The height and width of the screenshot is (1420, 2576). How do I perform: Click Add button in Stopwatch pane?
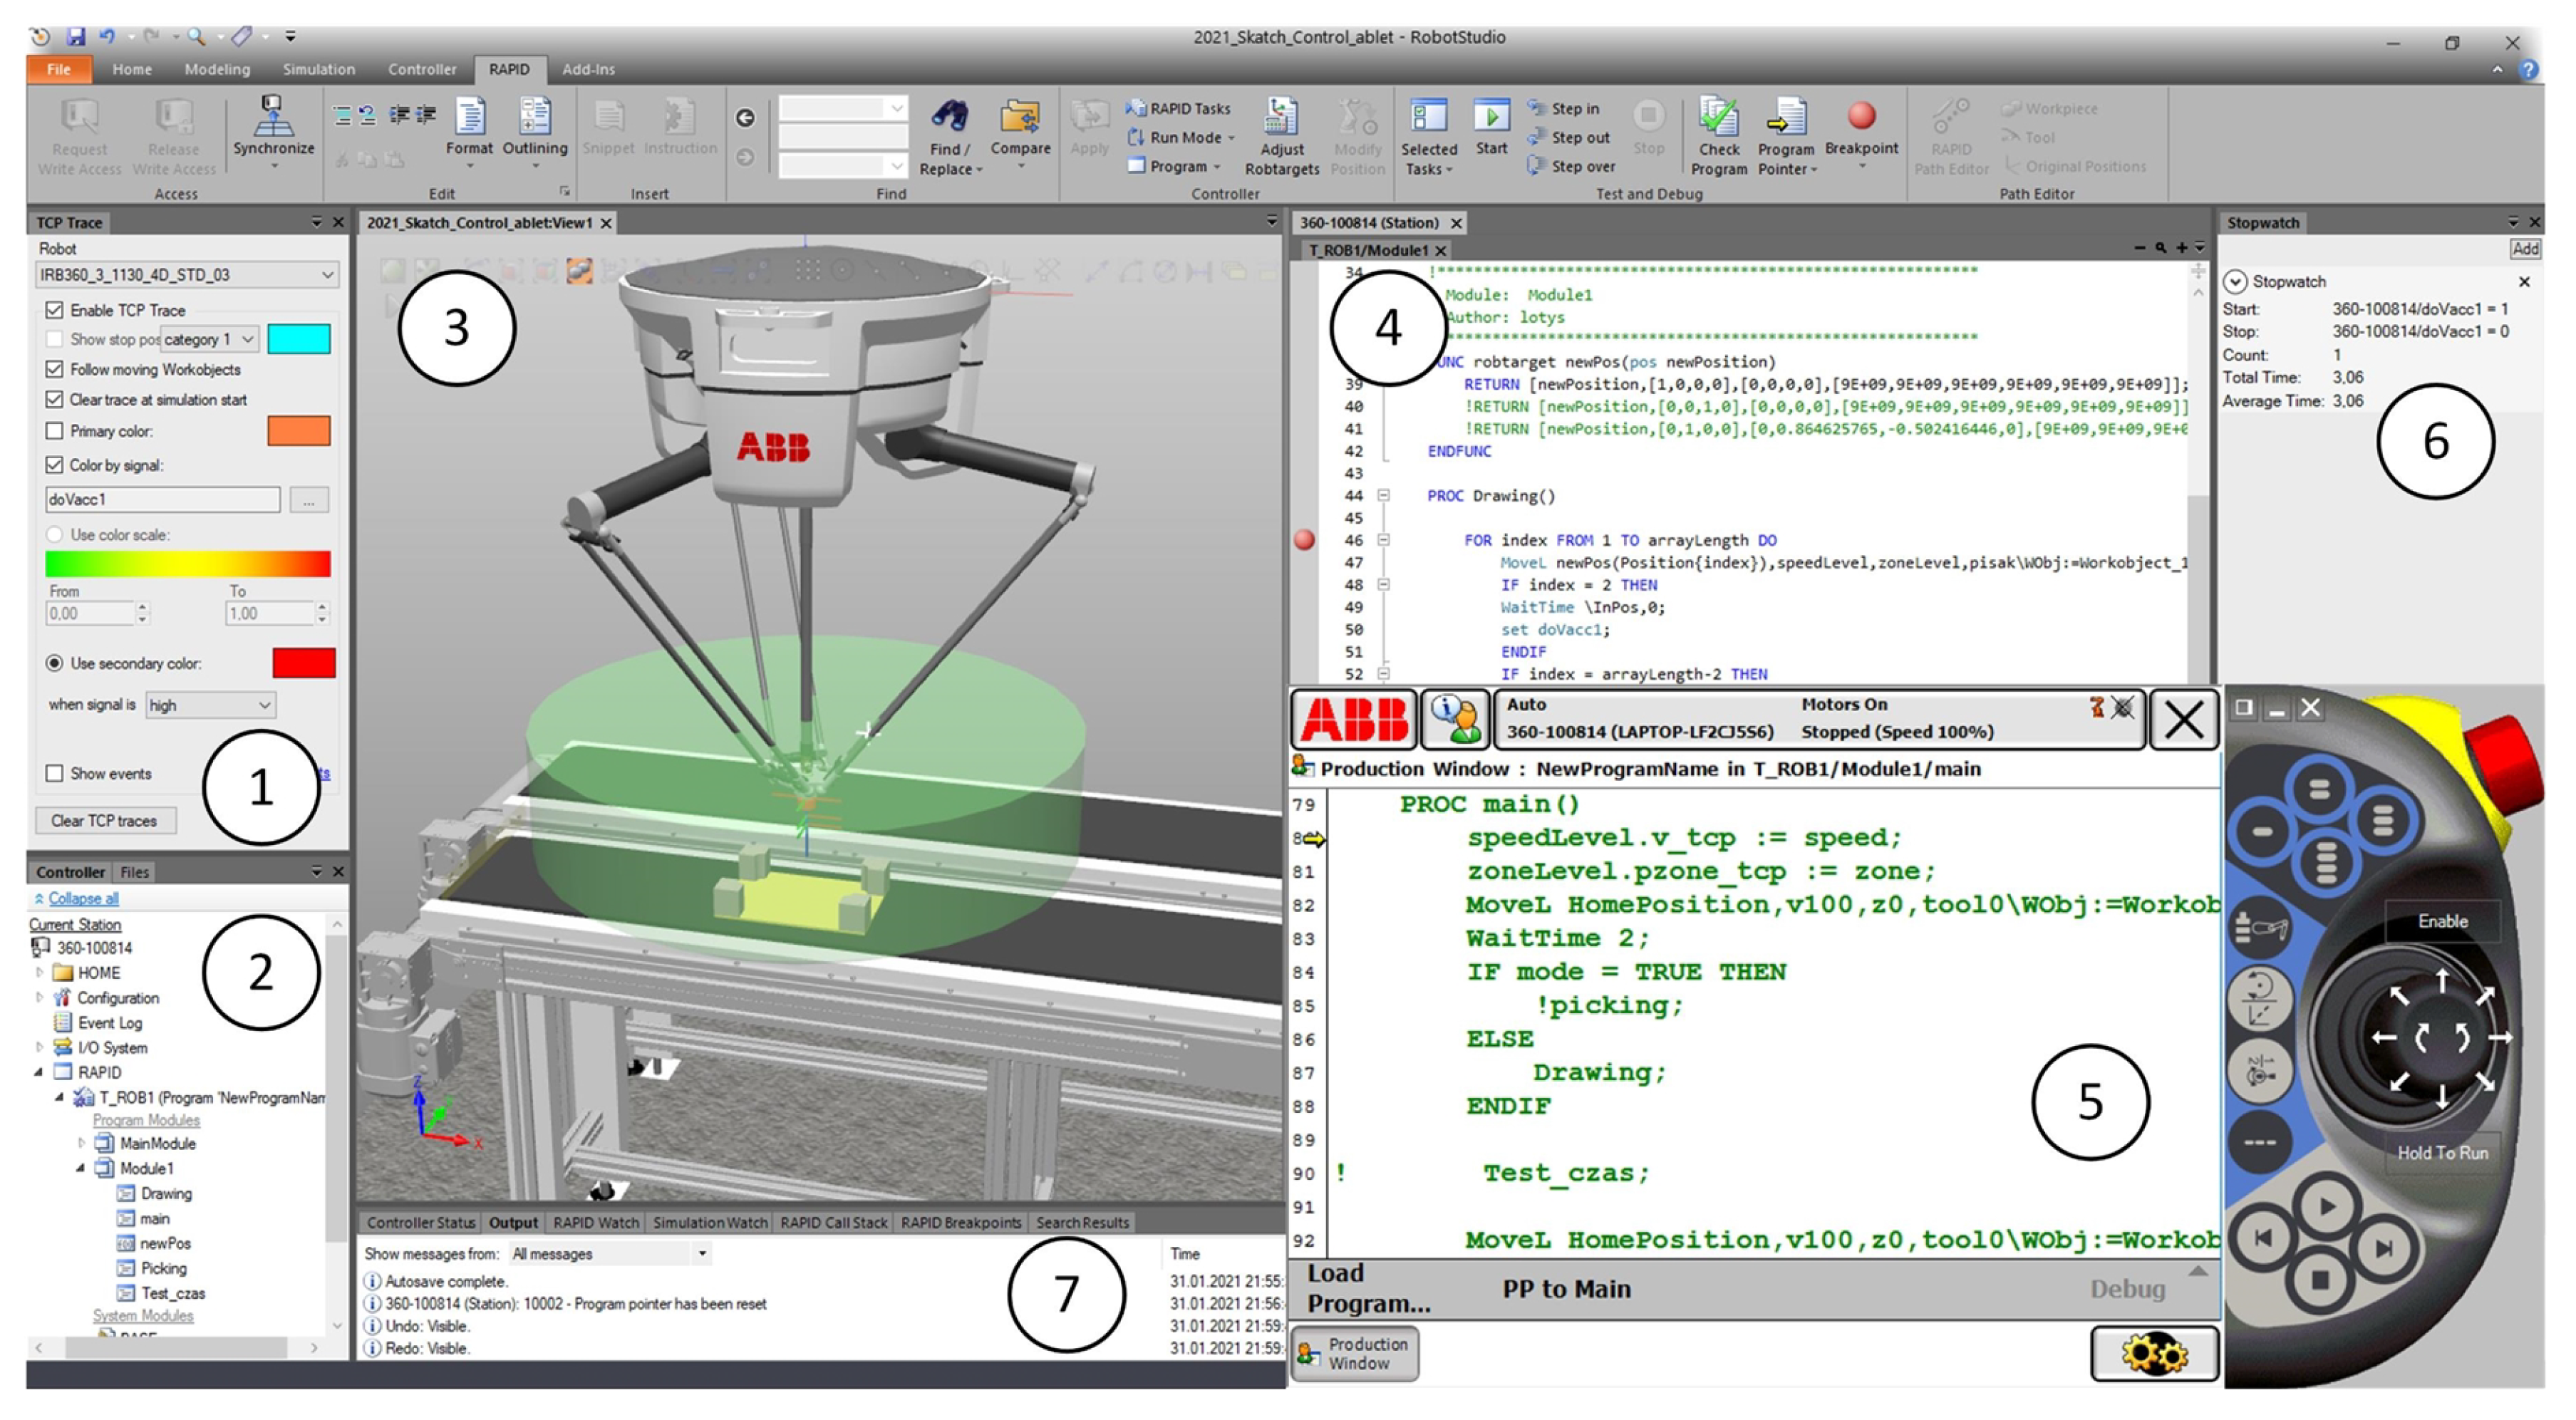tap(2525, 249)
